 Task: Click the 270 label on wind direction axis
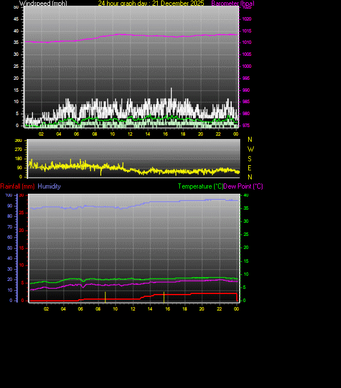(x=18, y=149)
